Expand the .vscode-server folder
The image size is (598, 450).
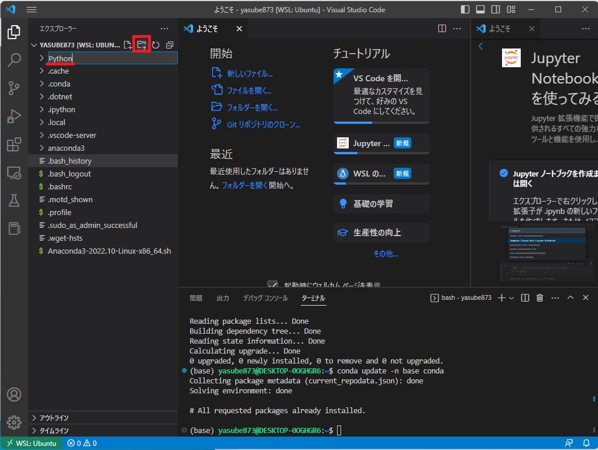click(x=103, y=135)
